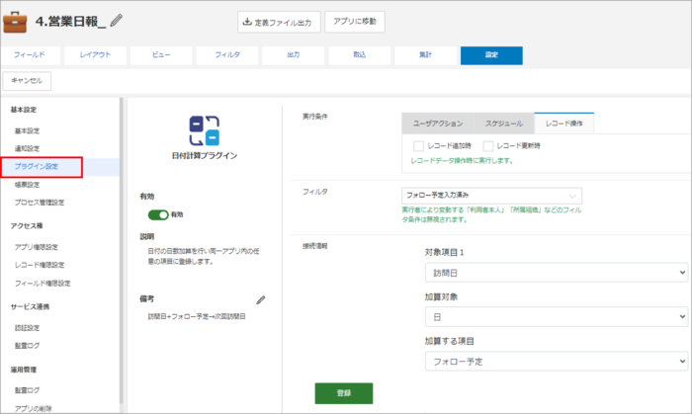The width and height of the screenshot is (692, 414).
Task: Check the レコード追加時 checkbox
Action: tap(418, 146)
